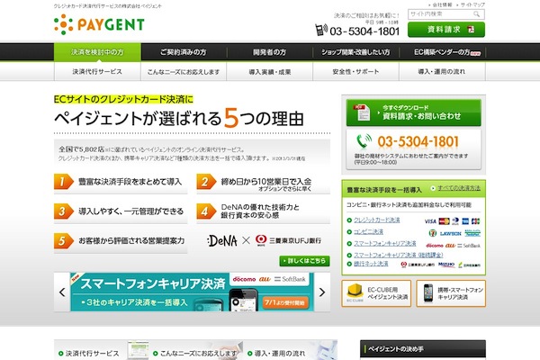Click the SoftBank logo in carousel banner

tap(290, 279)
